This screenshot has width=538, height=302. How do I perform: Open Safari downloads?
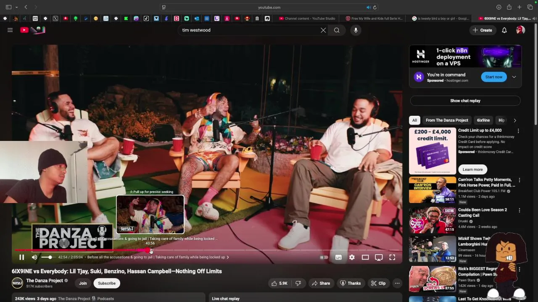(x=499, y=7)
